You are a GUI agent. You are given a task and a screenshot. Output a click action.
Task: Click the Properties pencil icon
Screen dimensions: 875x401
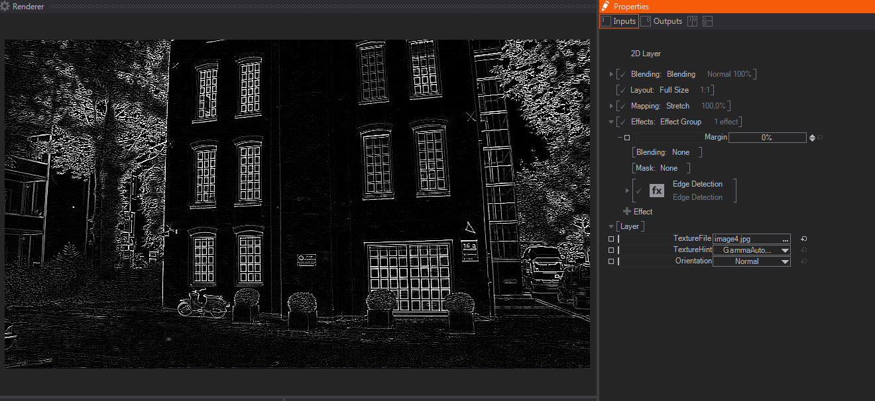(x=604, y=6)
